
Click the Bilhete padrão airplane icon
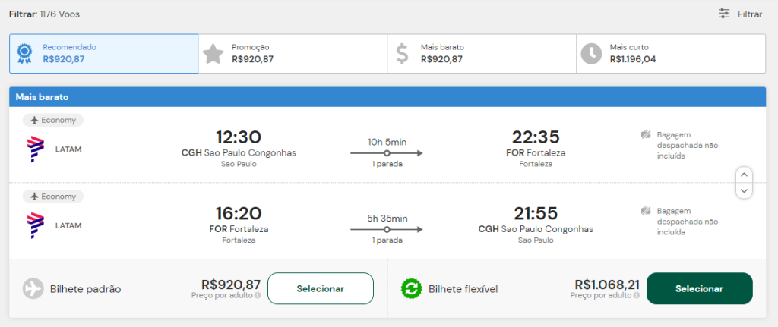[33, 288]
